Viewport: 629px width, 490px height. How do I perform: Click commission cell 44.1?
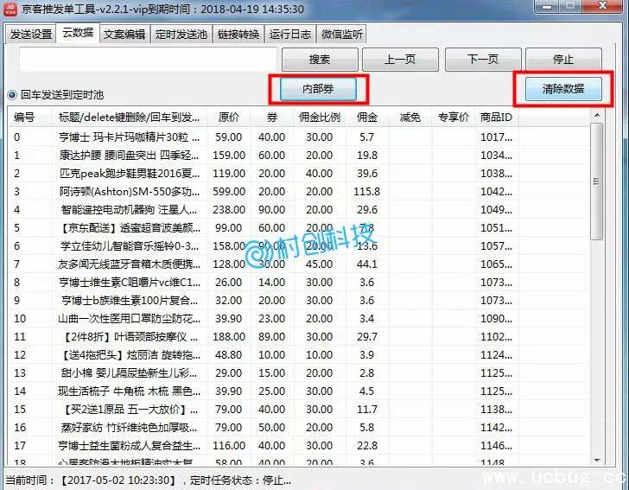tap(366, 264)
